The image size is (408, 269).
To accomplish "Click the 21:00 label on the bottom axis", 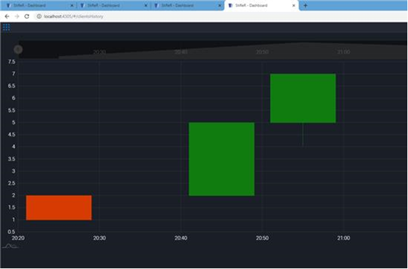I will pos(343,238).
